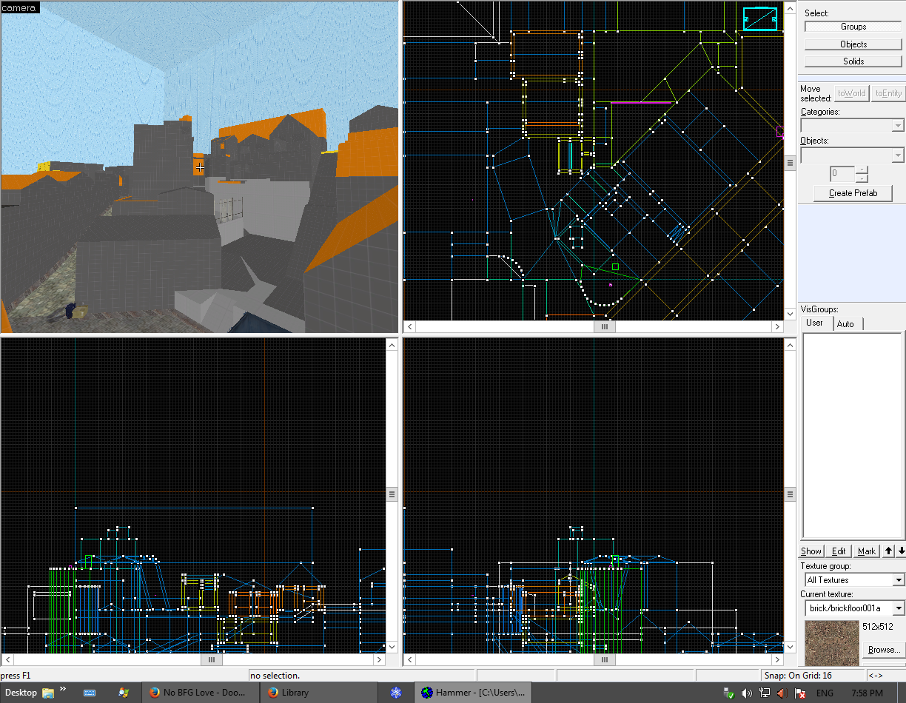Open the Current texture dropdown
This screenshot has width=906, height=703.
pos(899,608)
